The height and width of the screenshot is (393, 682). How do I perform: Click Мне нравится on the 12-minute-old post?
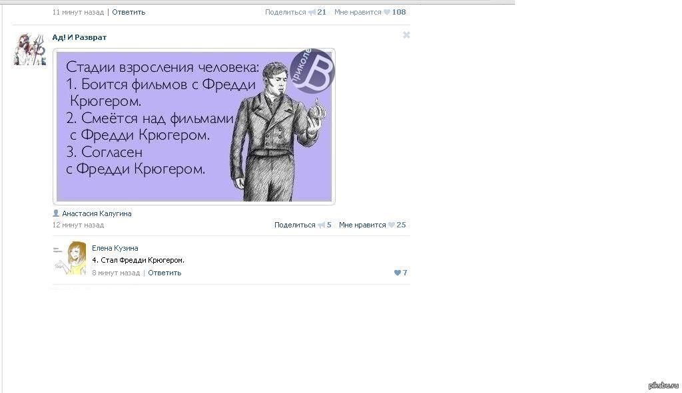pos(362,225)
